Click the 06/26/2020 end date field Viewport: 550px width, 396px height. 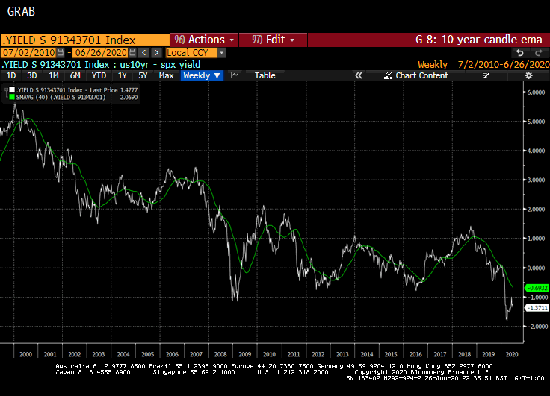[x=101, y=53]
